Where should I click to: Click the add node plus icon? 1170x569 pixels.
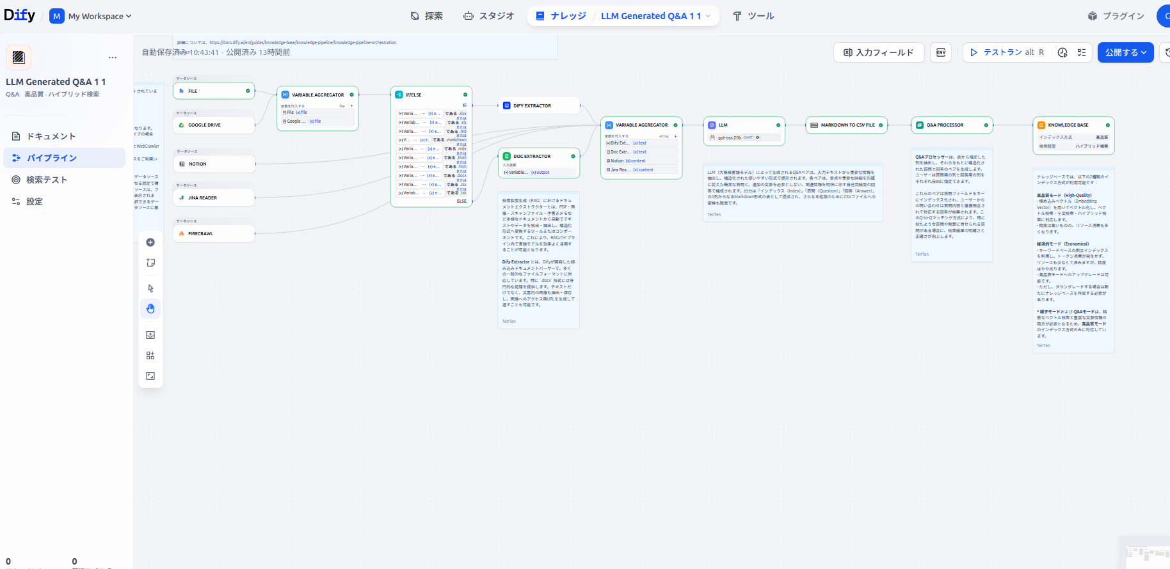pyautogui.click(x=150, y=242)
